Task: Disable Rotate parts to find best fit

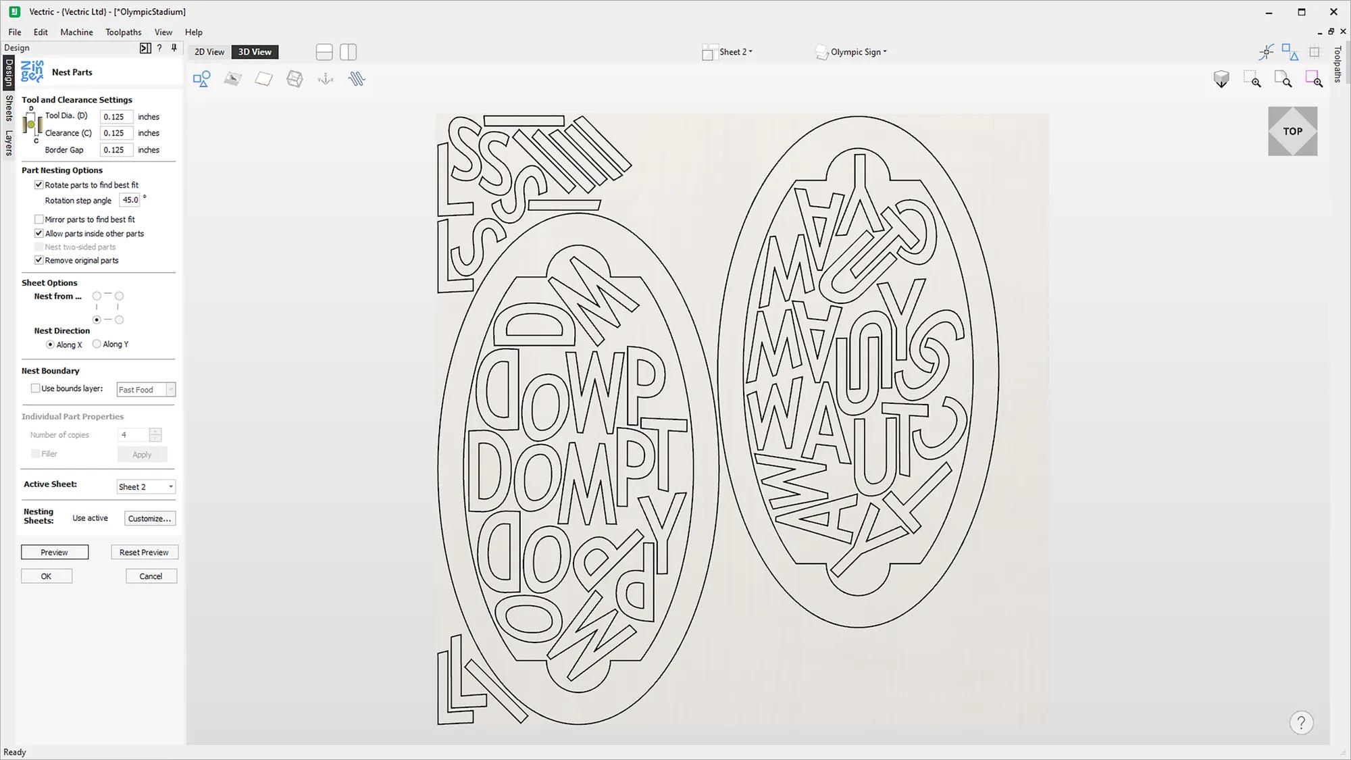Action: (x=39, y=184)
